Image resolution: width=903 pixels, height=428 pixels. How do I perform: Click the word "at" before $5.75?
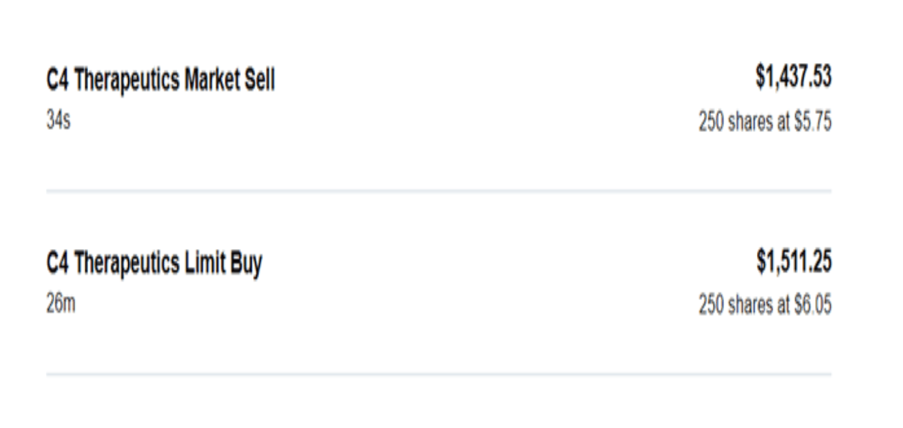coord(783,122)
